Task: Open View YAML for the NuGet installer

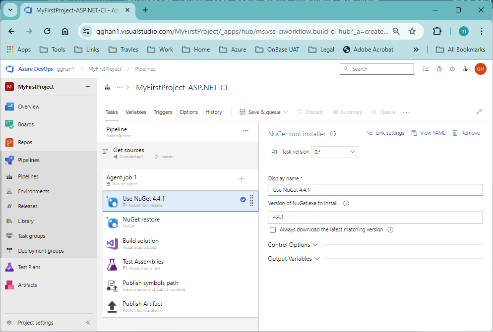Action: tap(428, 132)
